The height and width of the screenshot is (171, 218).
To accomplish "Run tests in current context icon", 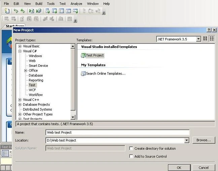I will [x=16, y=11].
